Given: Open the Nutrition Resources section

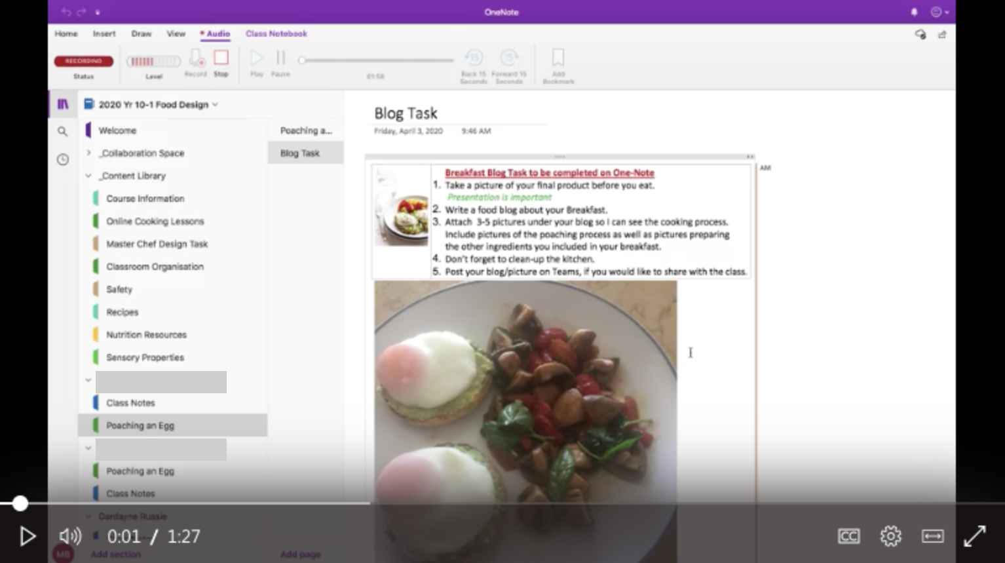Looking at the screenshot, I should pyautogui.click(x=147, y=335).
